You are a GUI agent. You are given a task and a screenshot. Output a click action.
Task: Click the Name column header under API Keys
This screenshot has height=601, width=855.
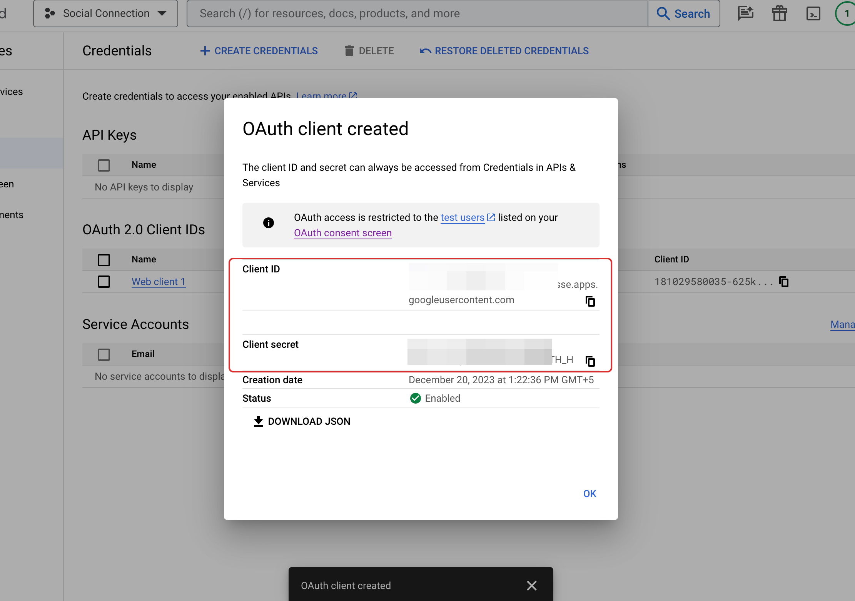click(x=144, y=165)
